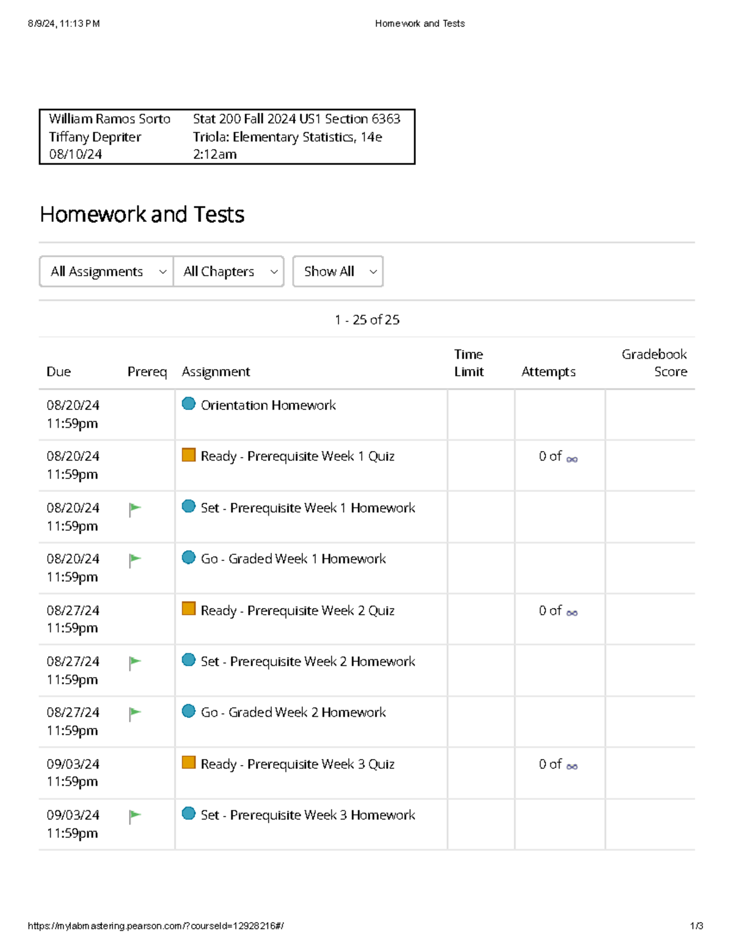Click the blue circle icon for Set Week 2 Homework

[x=188, y=660]
